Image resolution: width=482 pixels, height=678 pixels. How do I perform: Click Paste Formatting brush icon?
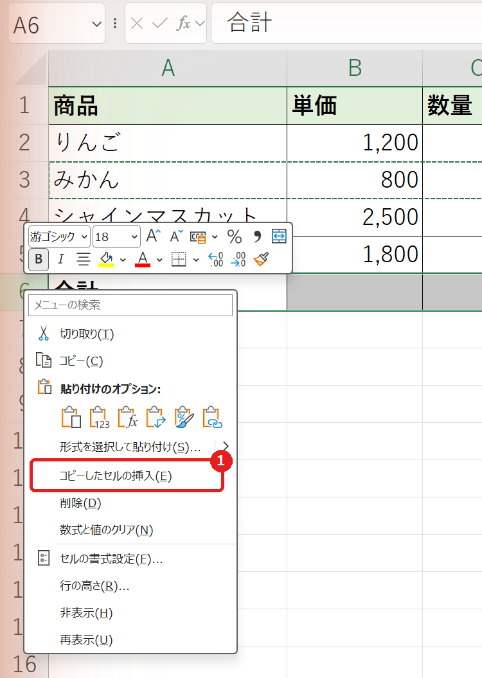click(x=184, y=417)
